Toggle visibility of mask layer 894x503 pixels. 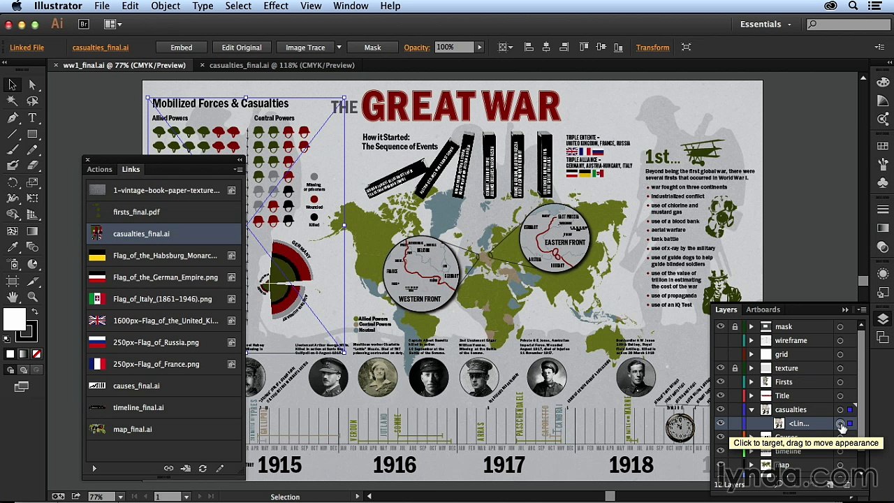[720, 326]
